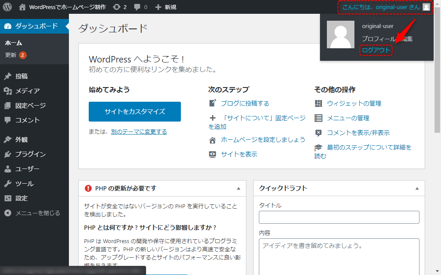The width and height of the screenshot is (441, 275).
Task: Click the home icon beside the site name
Action: tap(22, 7)
